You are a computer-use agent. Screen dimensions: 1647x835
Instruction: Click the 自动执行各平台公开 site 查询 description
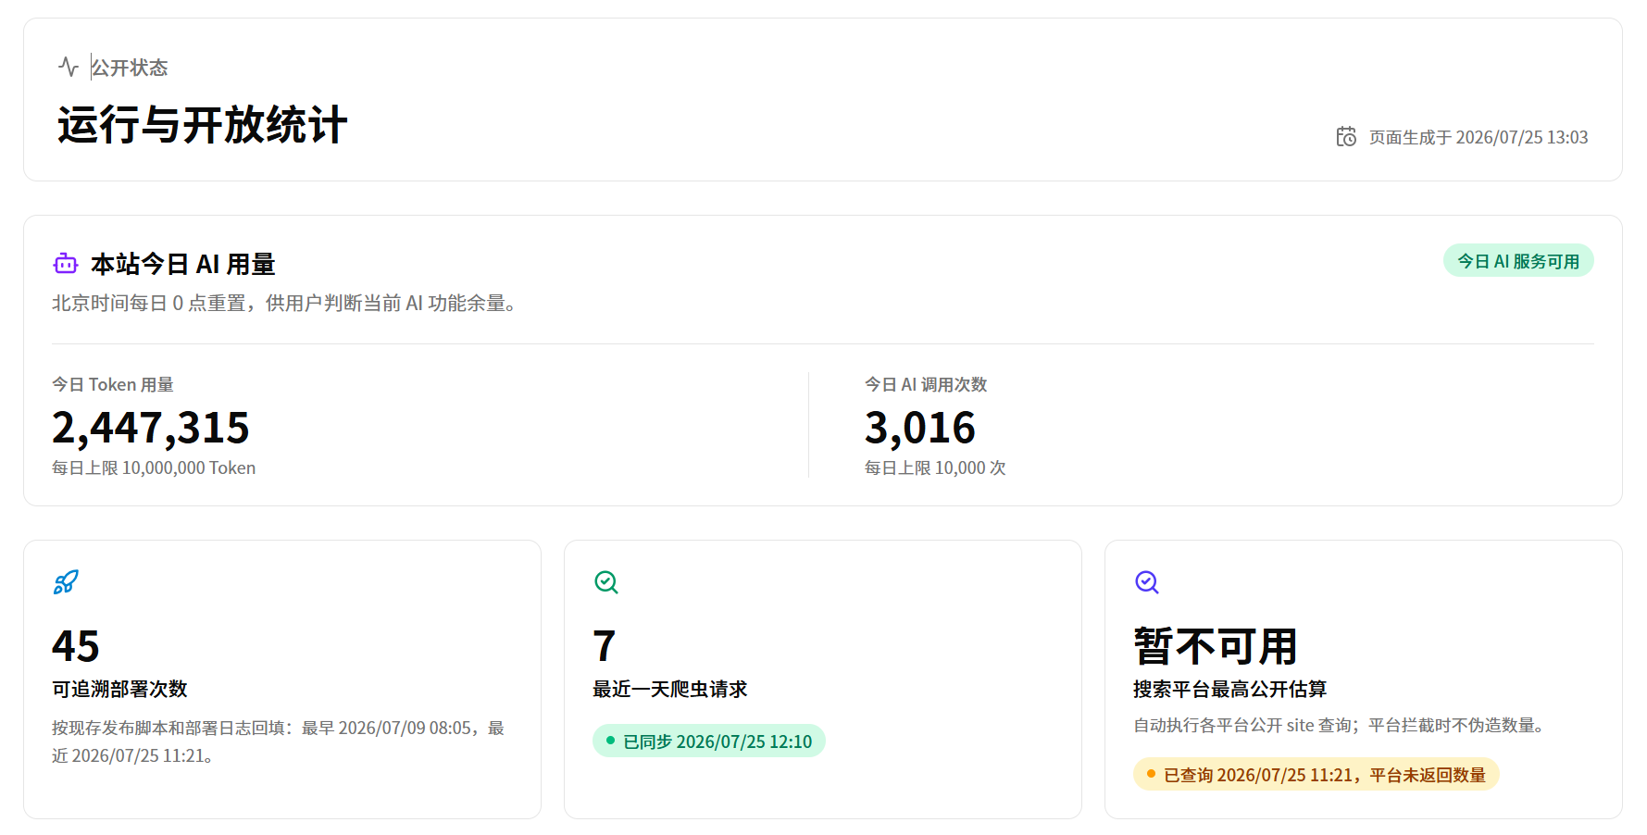pos(1341,725)
